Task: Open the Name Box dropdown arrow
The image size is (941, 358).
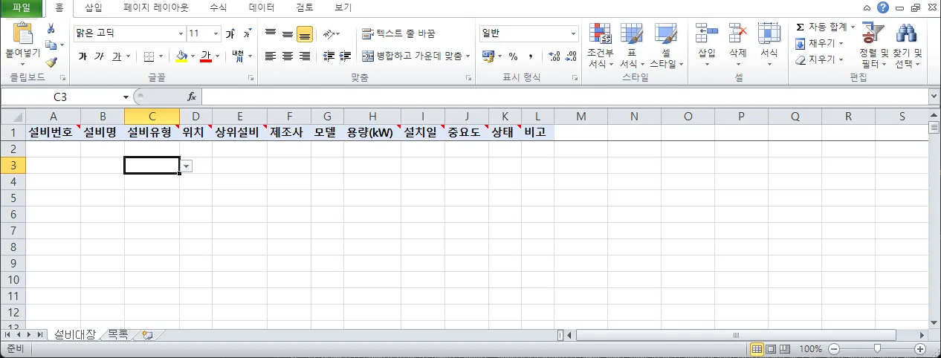Action: click(126, 97)
